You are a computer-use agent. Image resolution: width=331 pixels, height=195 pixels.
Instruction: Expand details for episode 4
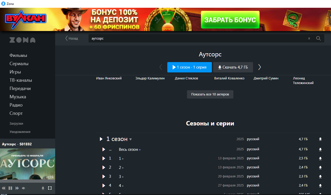coord(123,186)
